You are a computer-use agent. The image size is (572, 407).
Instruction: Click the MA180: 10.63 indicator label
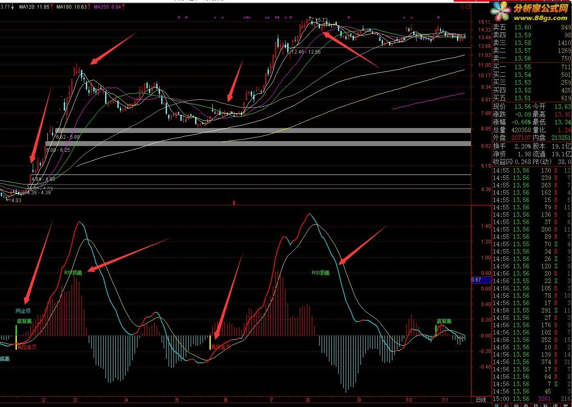pos(72,7)
